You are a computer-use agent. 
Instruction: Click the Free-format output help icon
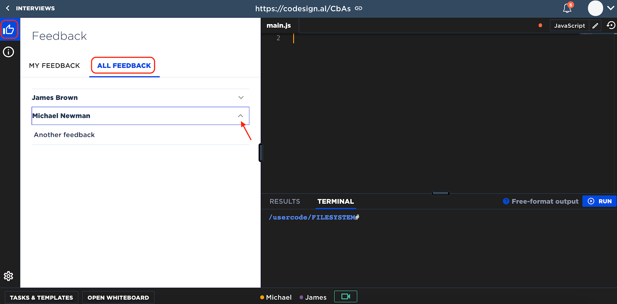point(506,201)
